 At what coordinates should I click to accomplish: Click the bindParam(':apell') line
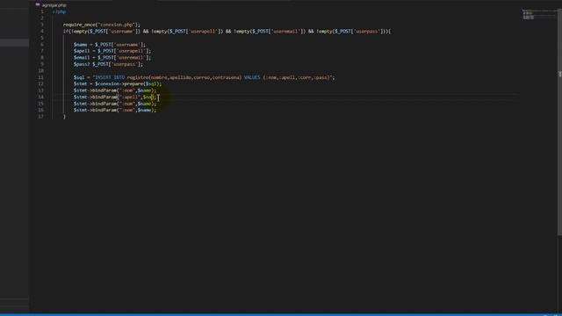coord(115,97)
